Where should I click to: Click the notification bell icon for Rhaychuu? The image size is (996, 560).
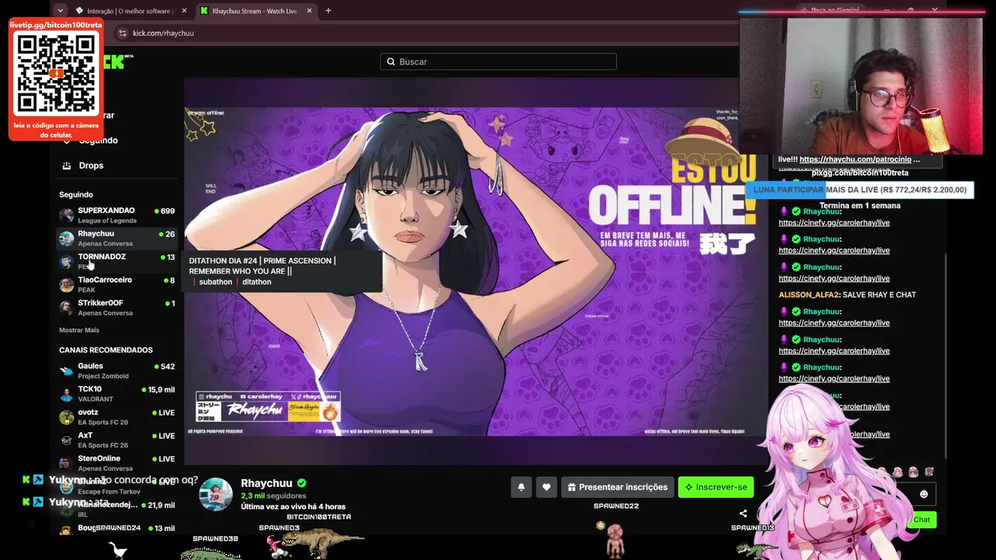pyautogui.click(x=521, y=487)
